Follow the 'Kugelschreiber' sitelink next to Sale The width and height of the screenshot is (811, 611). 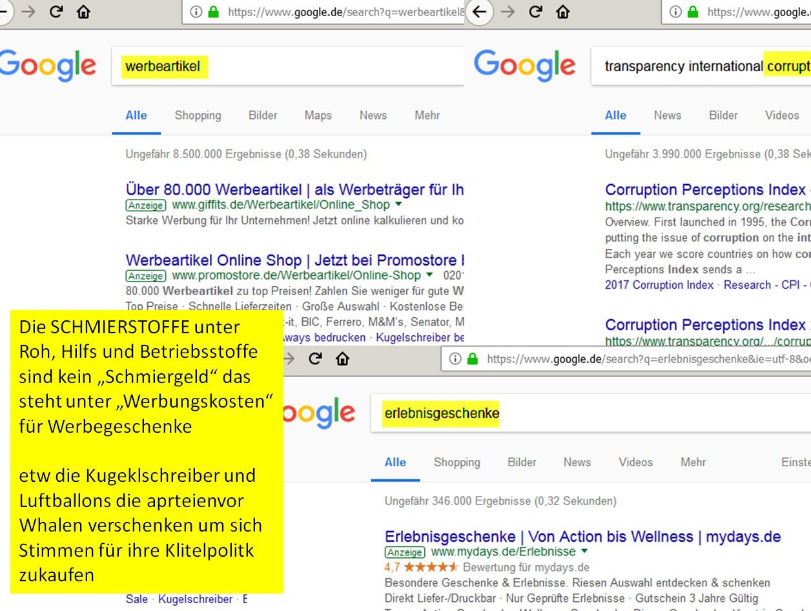pyautogui.click(x=195, y=599)
